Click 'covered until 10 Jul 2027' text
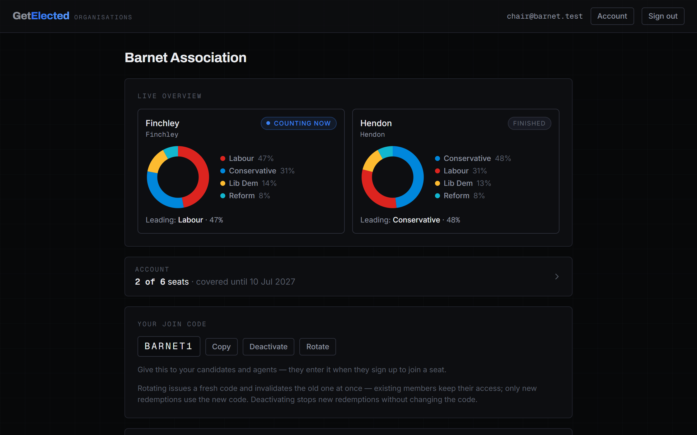The width and height of the screenshot is (697, 435). click(246, 282)
